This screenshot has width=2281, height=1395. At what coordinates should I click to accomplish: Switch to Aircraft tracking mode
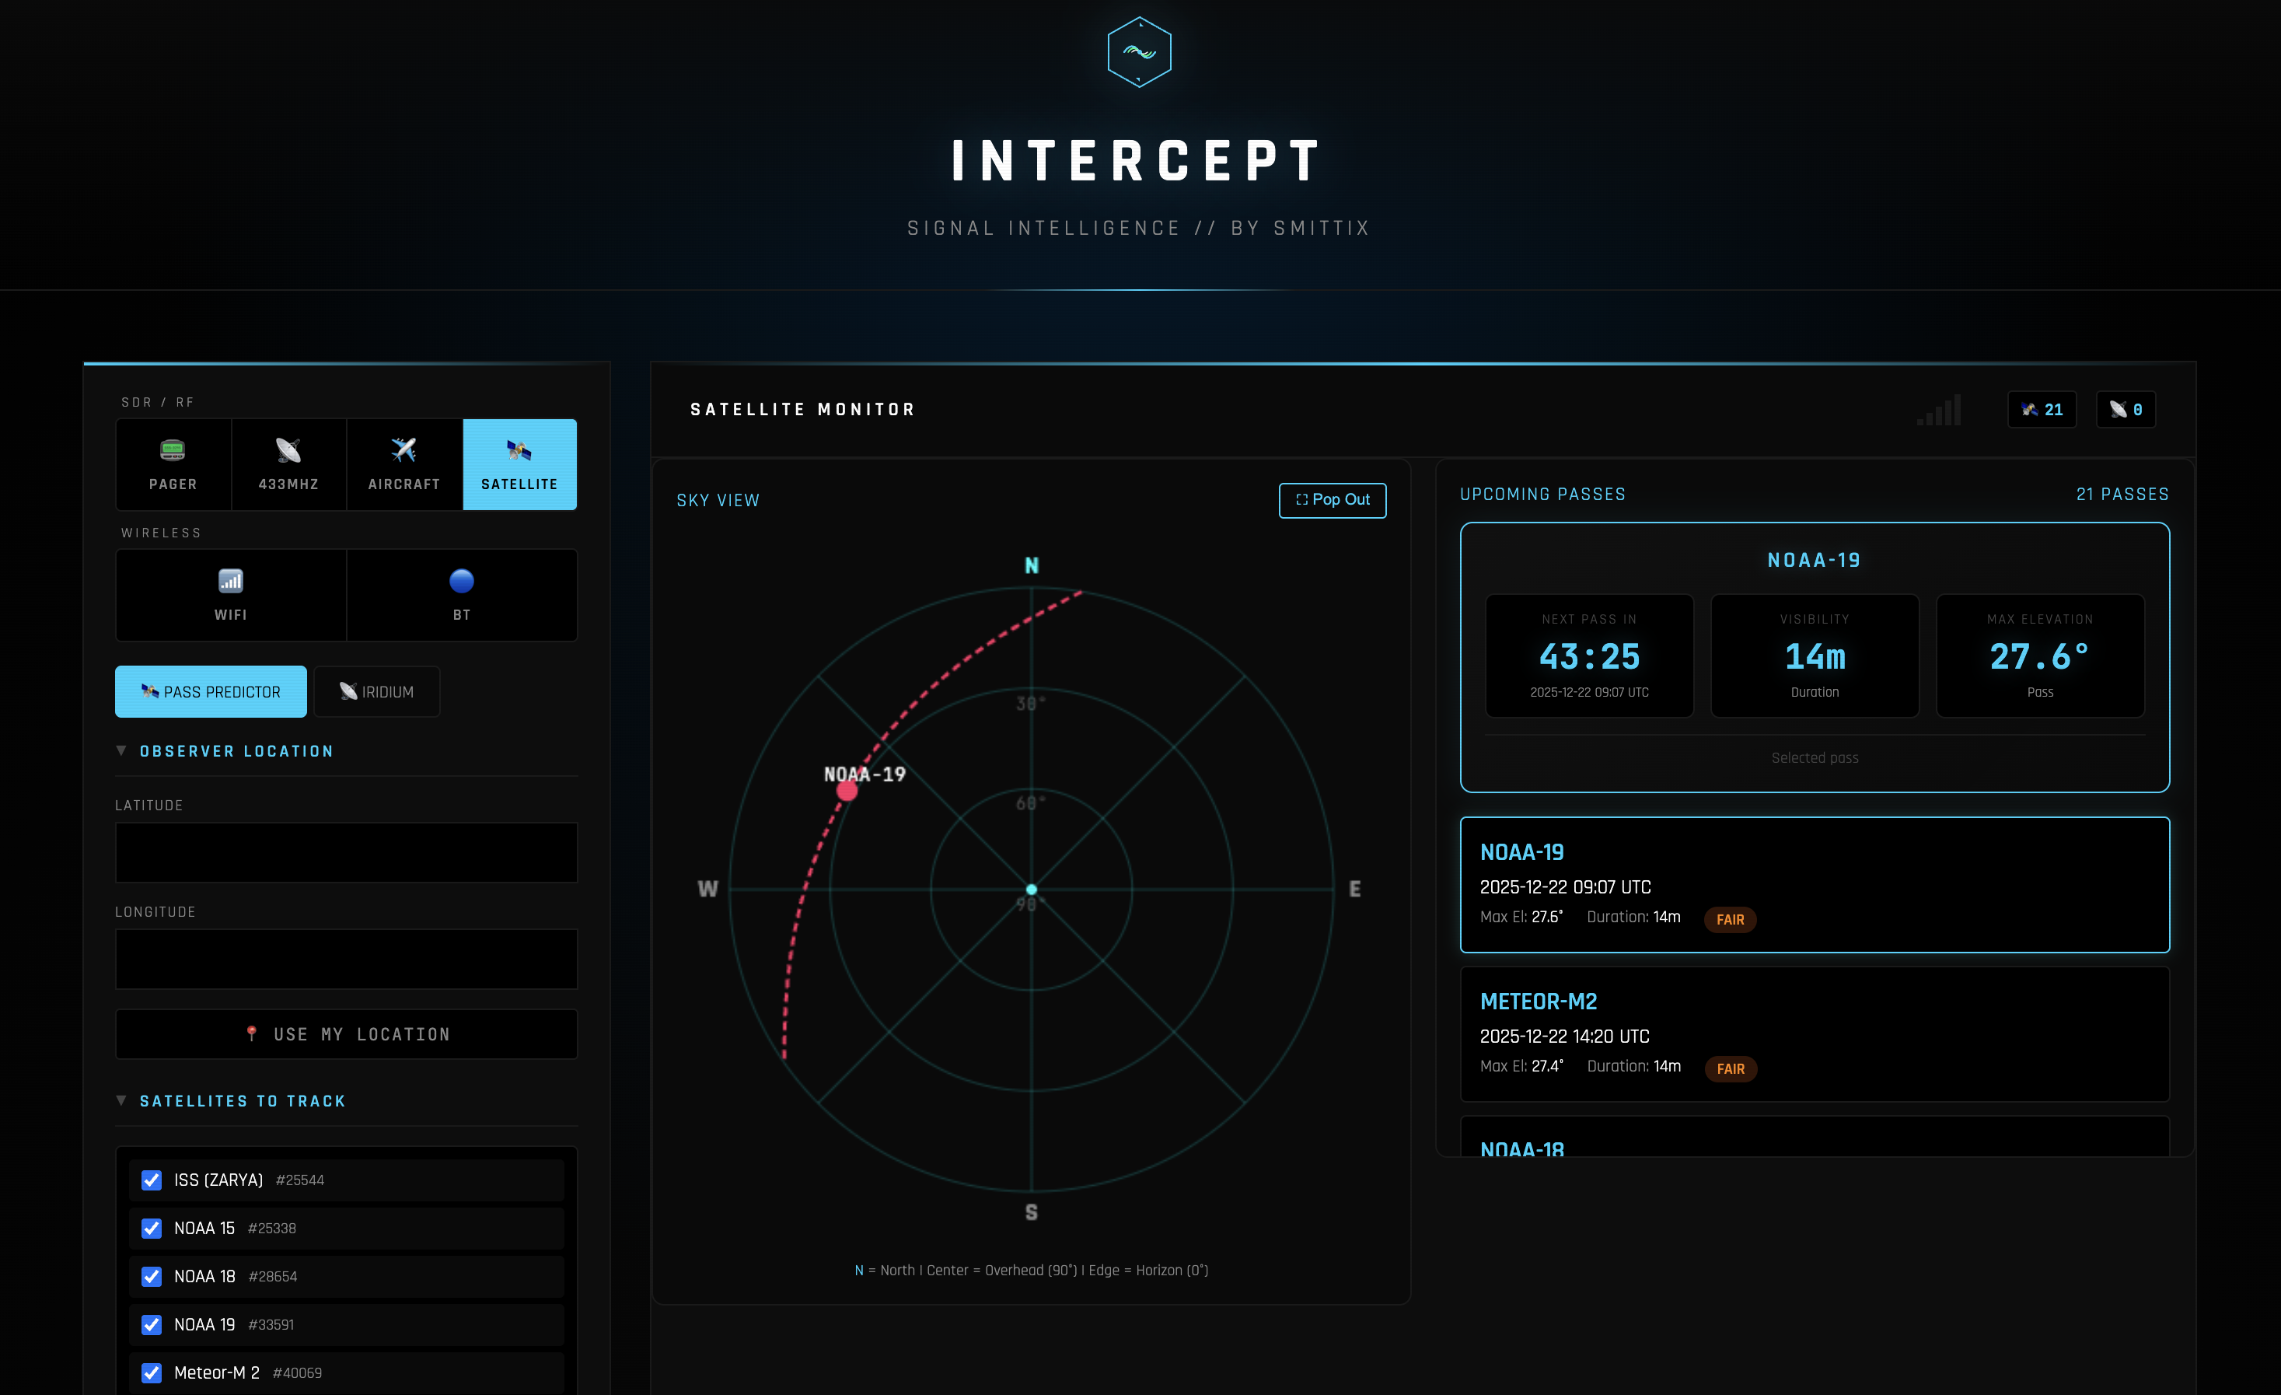(x=403, y=463)
